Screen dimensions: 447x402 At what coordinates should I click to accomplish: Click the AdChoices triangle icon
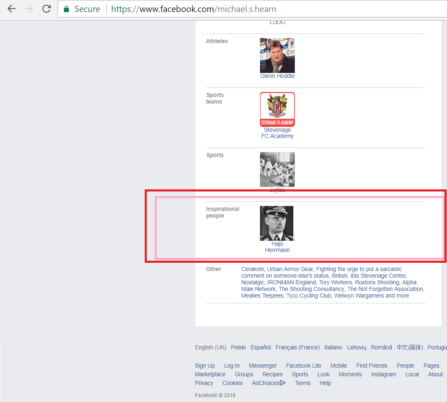tap(282, 383)
